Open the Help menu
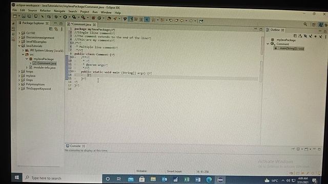 click(x=118, y=13)
